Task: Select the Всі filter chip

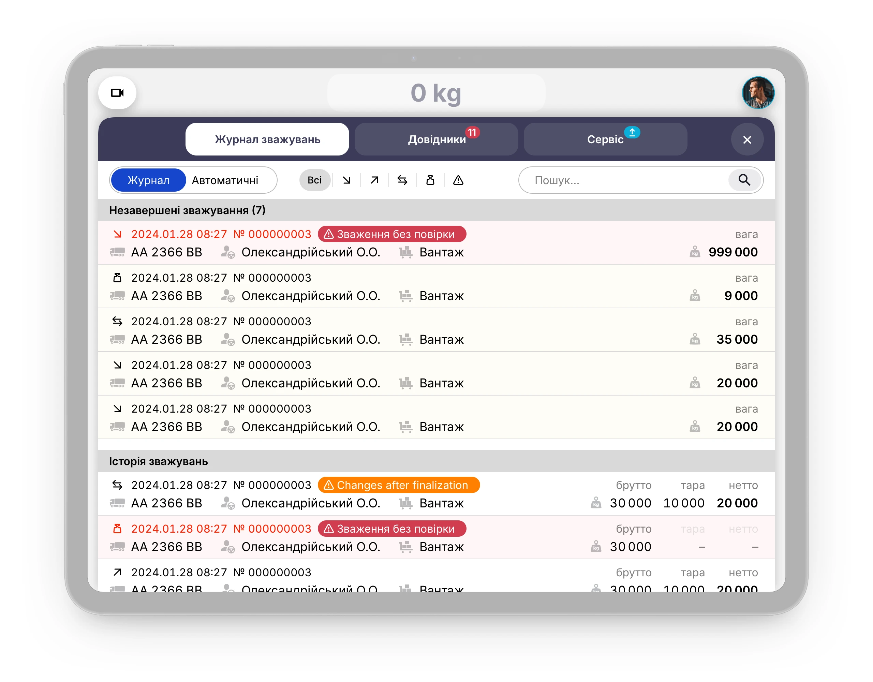Action: (x=314, y=180)
